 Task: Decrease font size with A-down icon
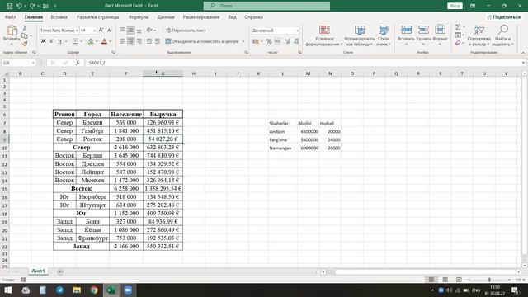(x=110, y=31)
